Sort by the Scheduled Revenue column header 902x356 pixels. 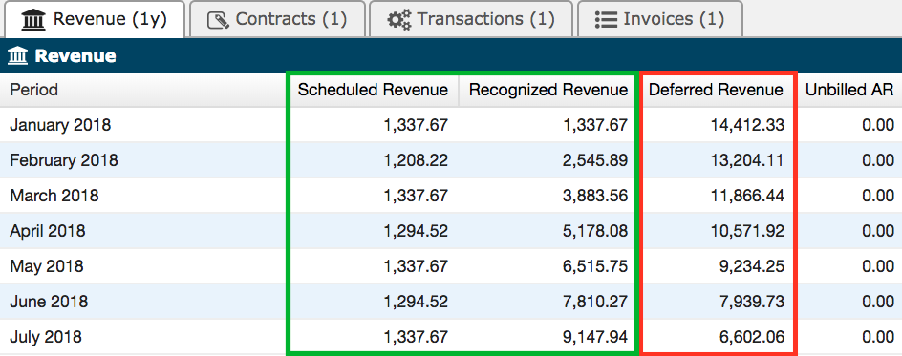[x=373, y=90]
